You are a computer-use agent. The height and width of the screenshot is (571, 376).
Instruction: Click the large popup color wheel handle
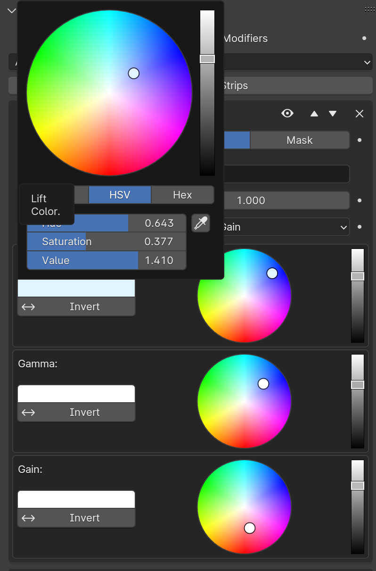click(134, 73)
